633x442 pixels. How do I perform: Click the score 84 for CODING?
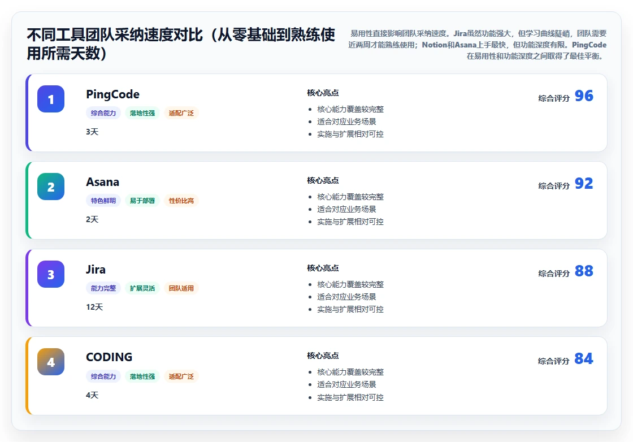(x=584, y=358)
